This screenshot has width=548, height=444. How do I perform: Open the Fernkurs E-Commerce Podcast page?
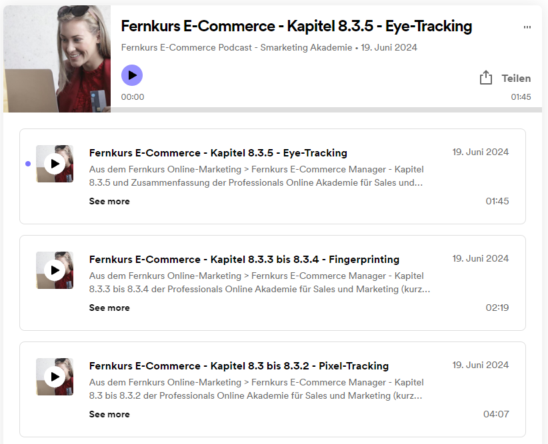tap(236, 47)
